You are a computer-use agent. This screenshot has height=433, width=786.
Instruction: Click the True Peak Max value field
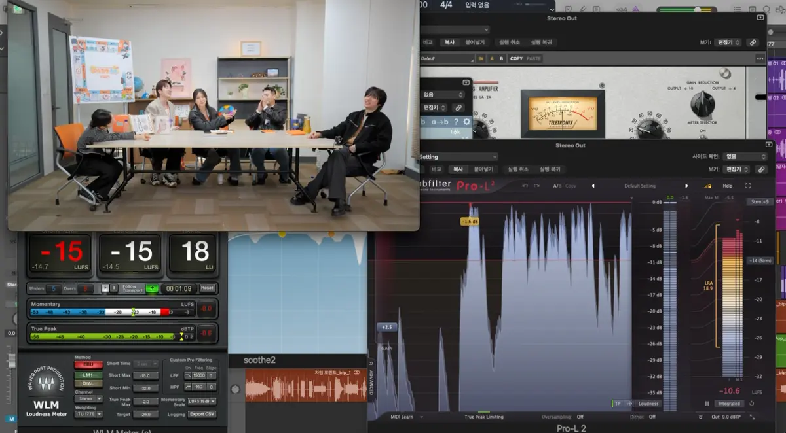pos(145,402)
